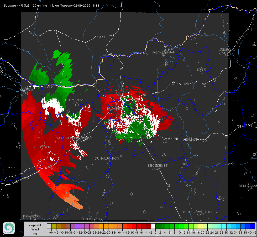Screen dimensions: 257x237
Task: Select the light gray first legend swatch
Action: [49, 226]
